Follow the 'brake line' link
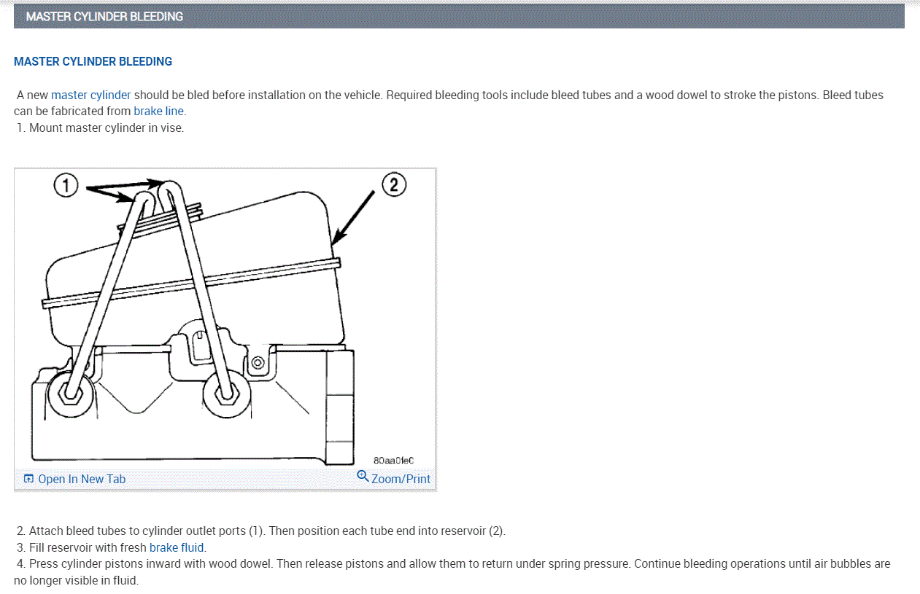This screenshot has width=920, height=594. [x=159, y=112]
